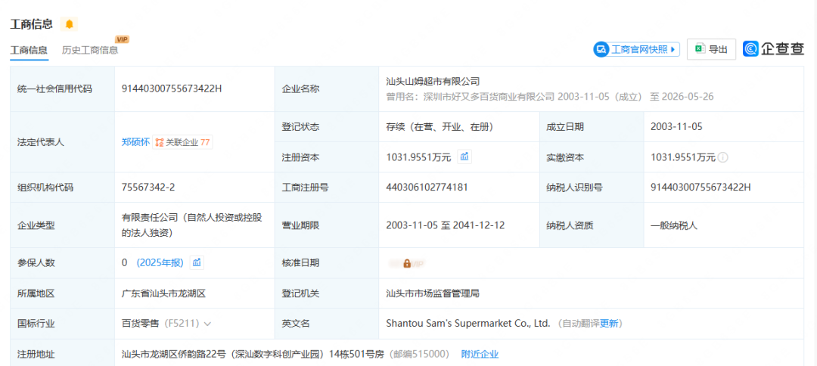Open the insured headcount chart icon

197,263
